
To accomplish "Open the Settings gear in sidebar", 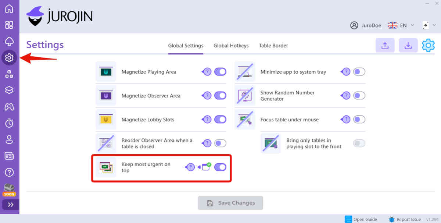I will (x=9, y=58).
